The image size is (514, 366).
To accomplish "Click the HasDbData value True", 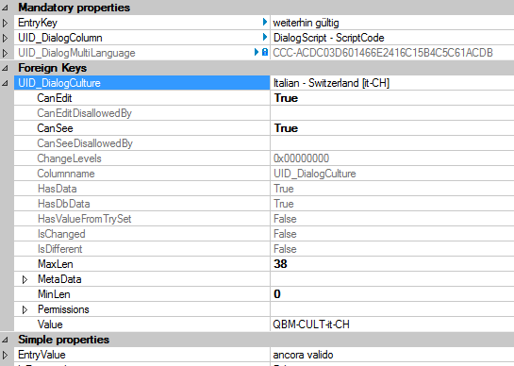I will point(284,204).
